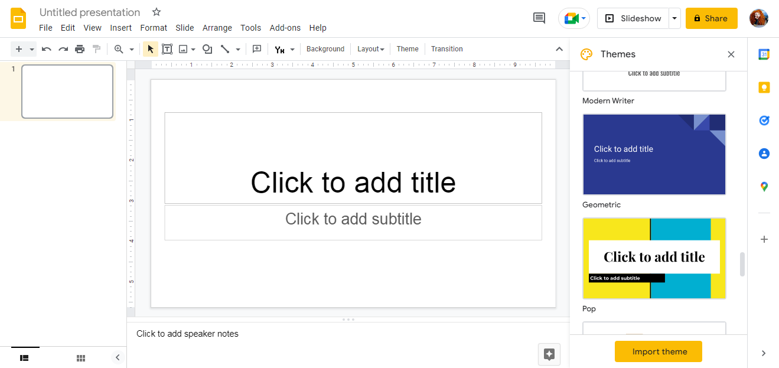Add a comment from toolbar
The width and height of the screenshot is (779, 368).
[257, 49]
